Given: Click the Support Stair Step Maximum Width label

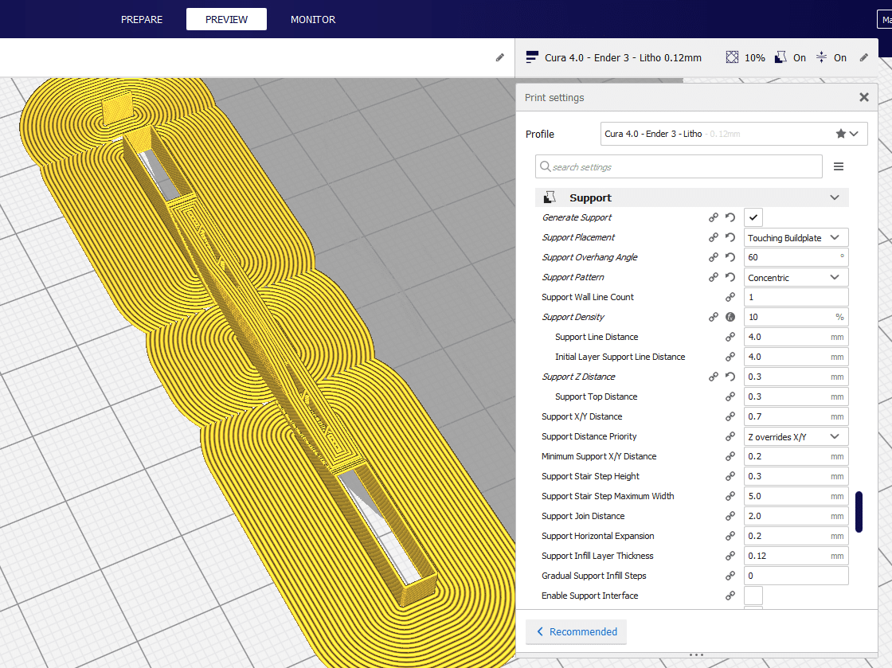Looking at the screenshot, I should click(x=608, y=496).
